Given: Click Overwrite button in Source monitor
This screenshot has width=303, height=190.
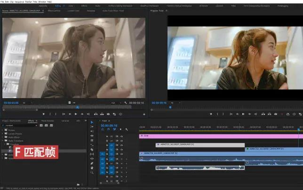Looking at the screenshot, I should [x=102, y=114].
